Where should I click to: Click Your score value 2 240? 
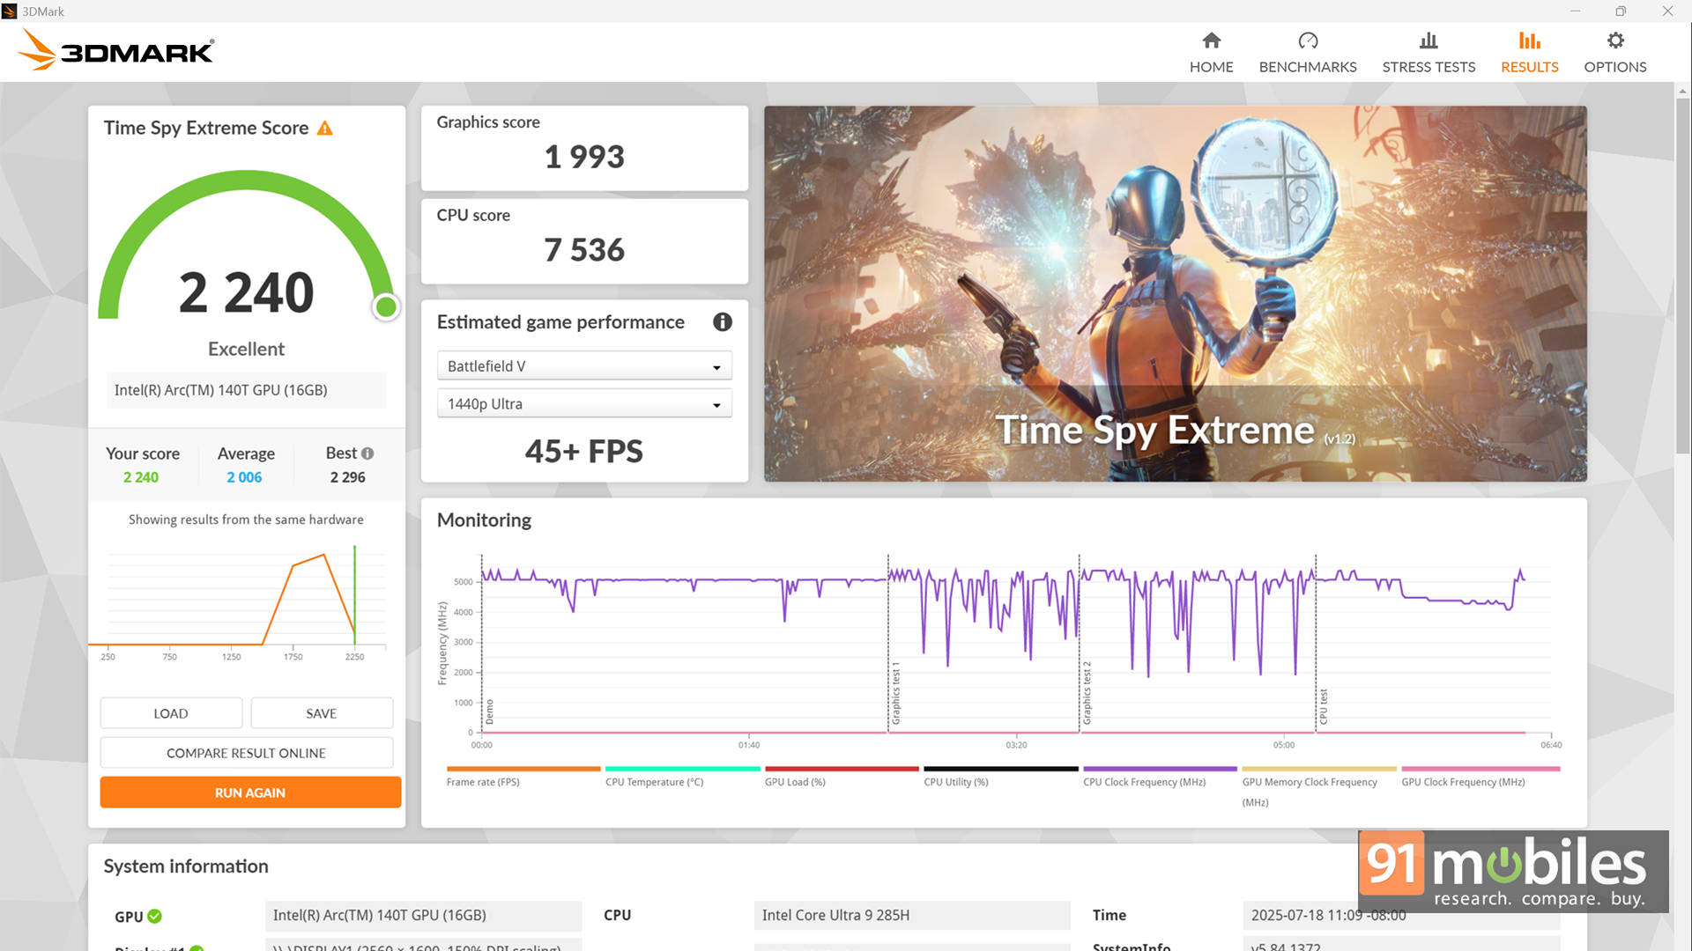click(x=141, y=477)
